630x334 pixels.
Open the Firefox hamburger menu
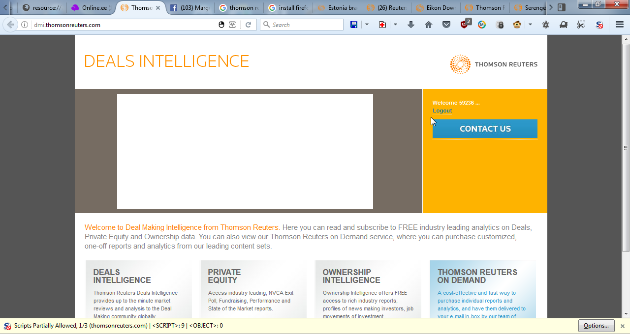[620, 25]
